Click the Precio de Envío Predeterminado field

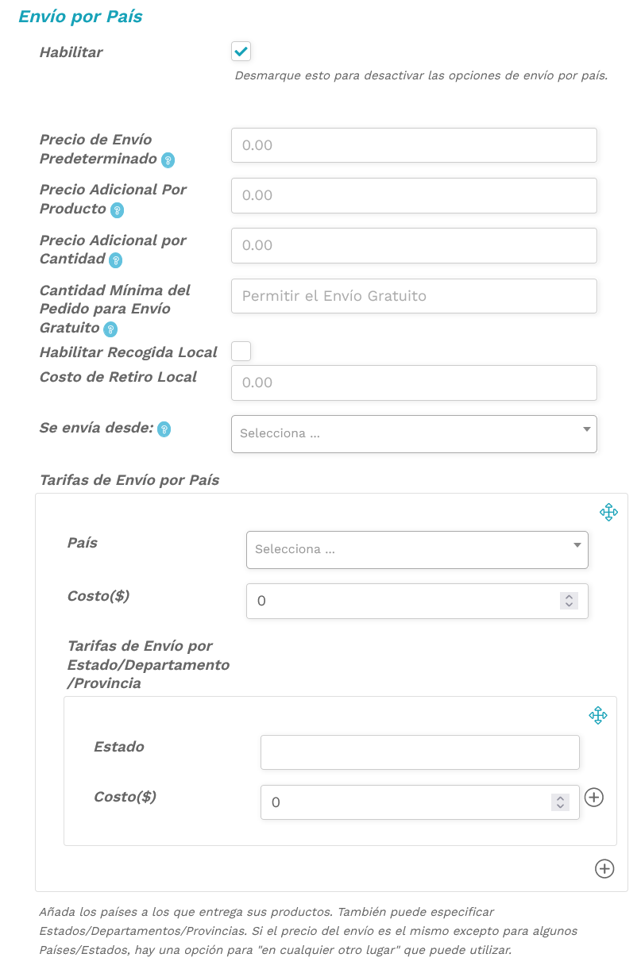(414, 145)
